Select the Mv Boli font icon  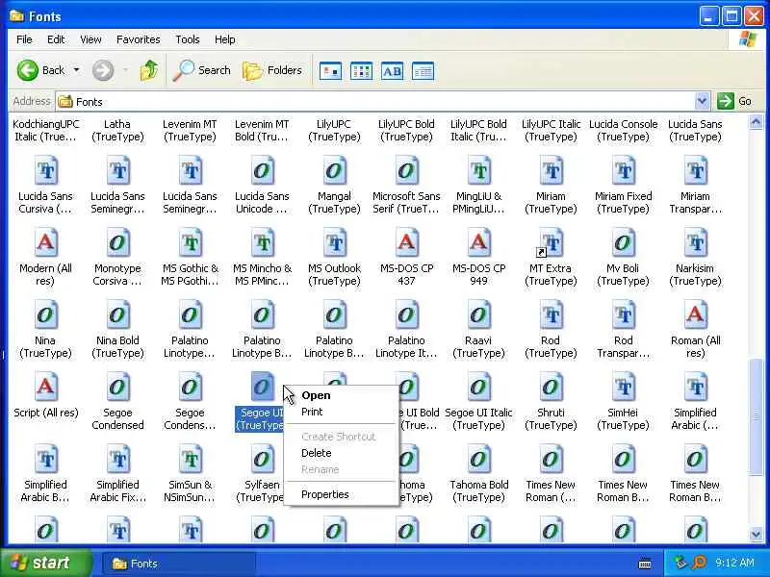[623, 243]
